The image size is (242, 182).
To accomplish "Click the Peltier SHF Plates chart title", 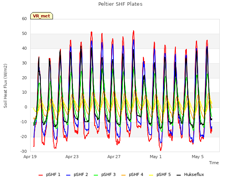I will (x=120, y=4).
